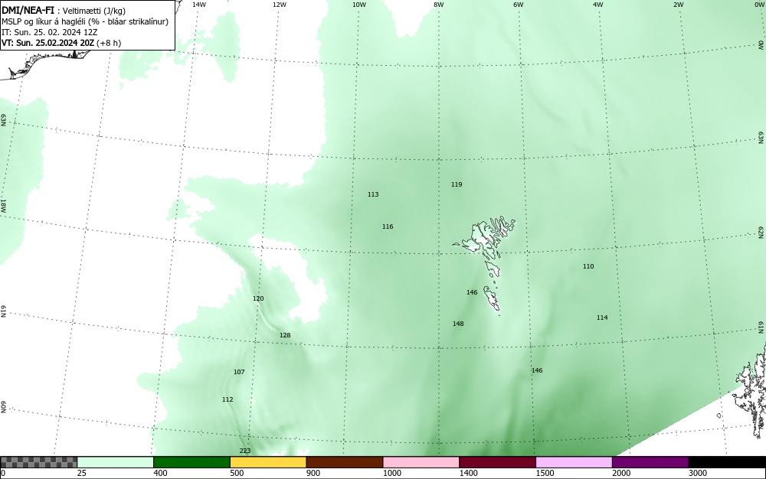Viewport: 766px width, 479px height.
Task: Click the rotated 18W label
Action: coord(3,205)
